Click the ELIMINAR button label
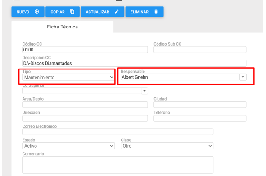 tap(140, 12)
